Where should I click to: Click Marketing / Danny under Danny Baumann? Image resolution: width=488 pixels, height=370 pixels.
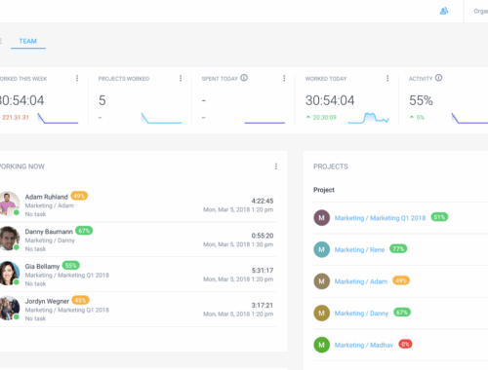point(50,240)
